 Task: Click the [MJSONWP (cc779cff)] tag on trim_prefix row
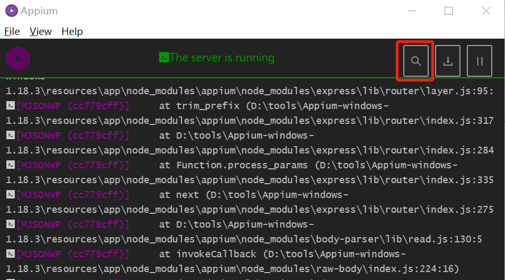tap(73, 106)
